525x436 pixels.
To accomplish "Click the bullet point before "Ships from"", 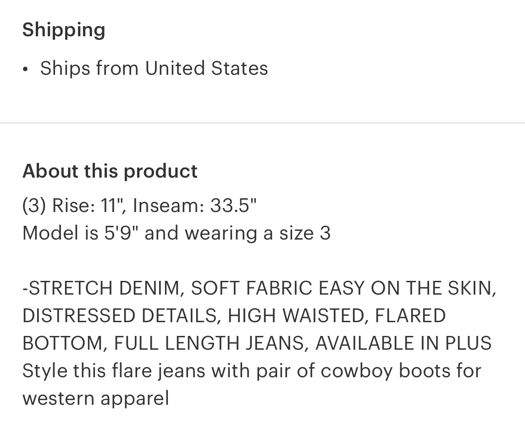I will pos(26,69).
